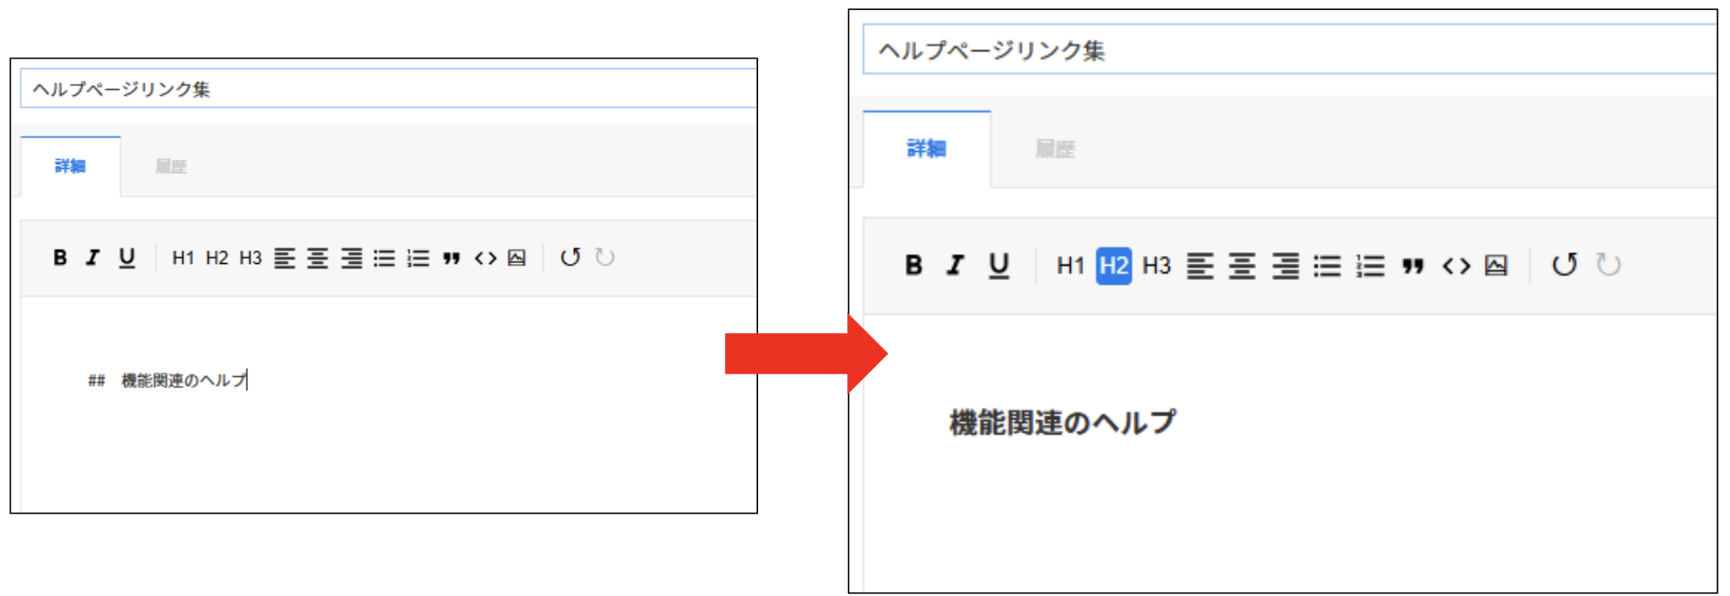Click the title field in the left panel
Image resolution: width=1730 pixels, height=596 pixels.
386,89
